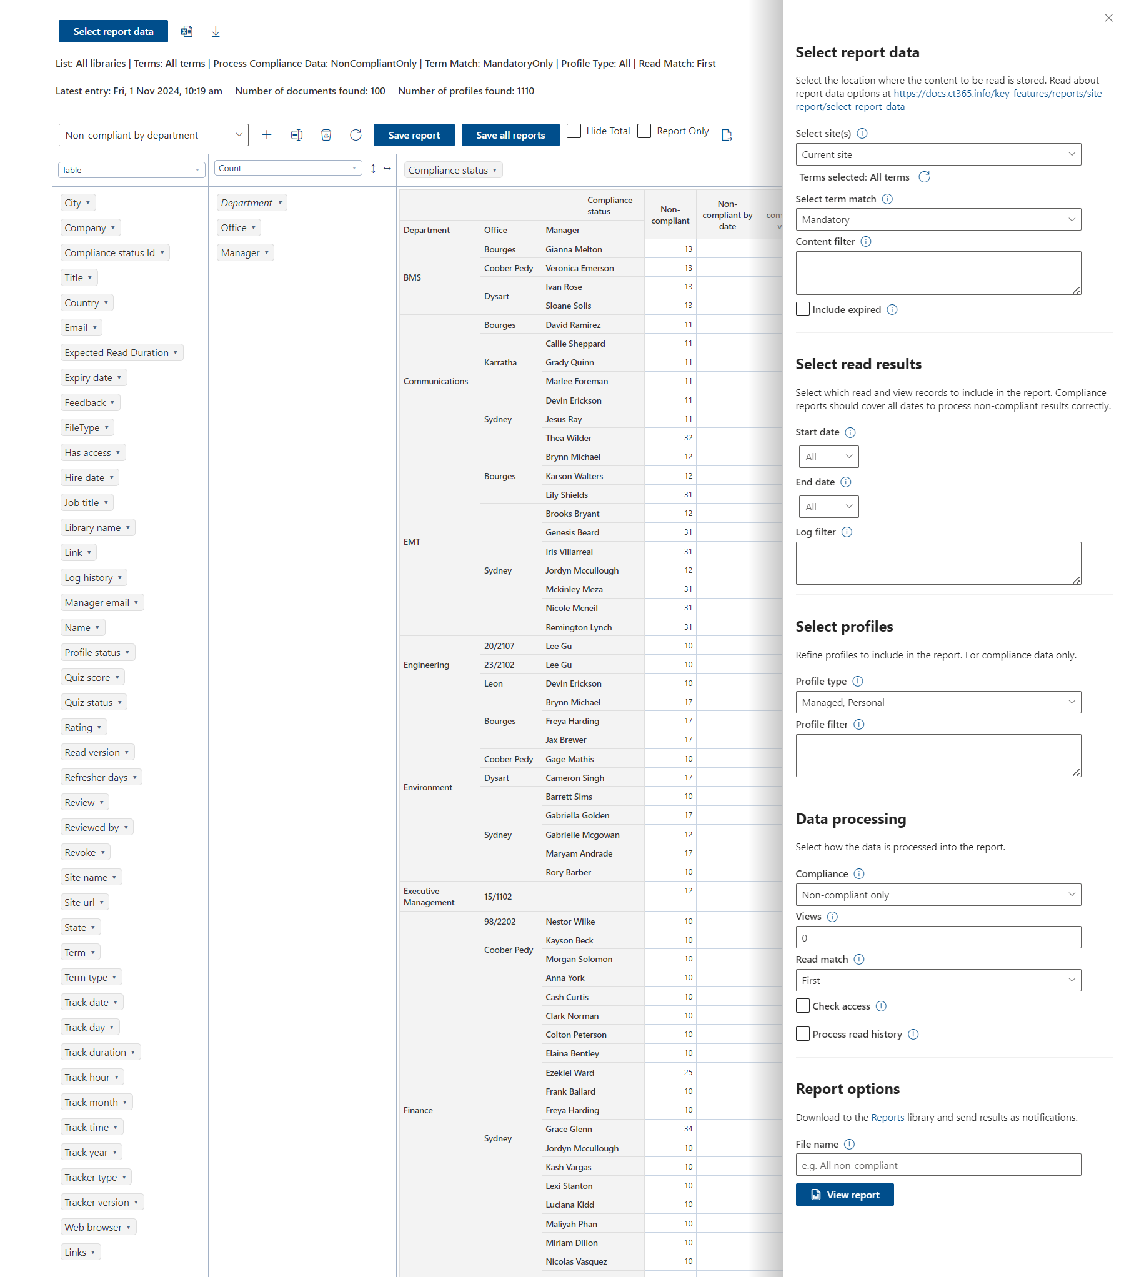1129x1277 pixels.
Task: Tick the Process read history checkbox
Action: pyautogui.click(x=803, y=1034)
